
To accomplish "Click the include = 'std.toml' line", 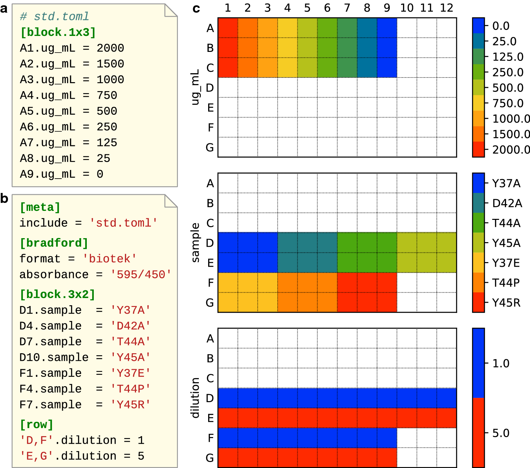I will click(88, 223).
